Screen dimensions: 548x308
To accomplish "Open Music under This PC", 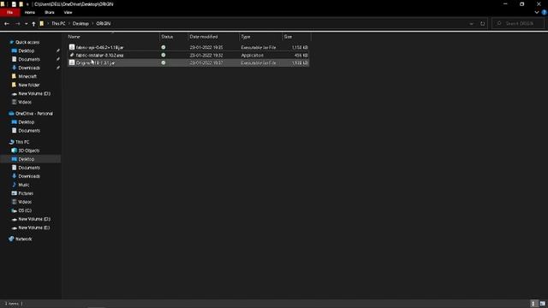I will (24, 185).
